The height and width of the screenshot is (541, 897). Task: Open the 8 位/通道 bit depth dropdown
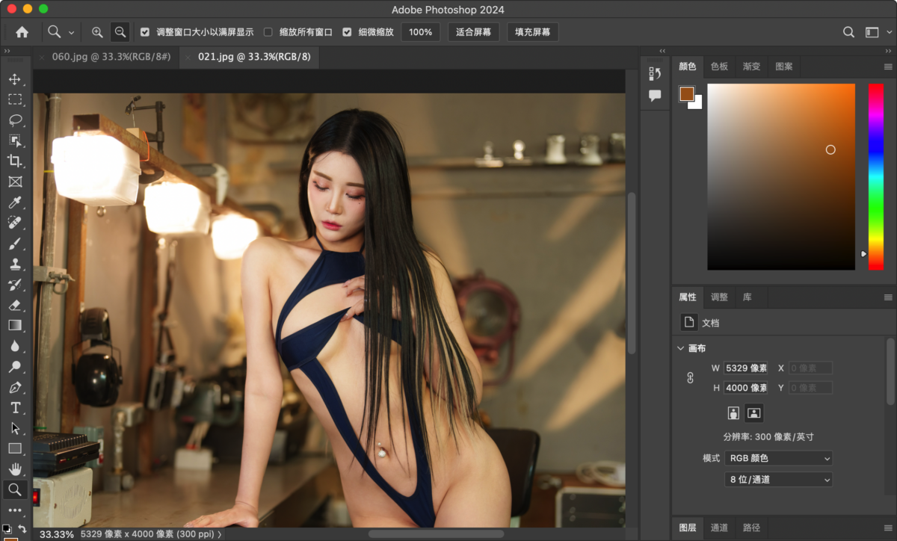[778, 479]
